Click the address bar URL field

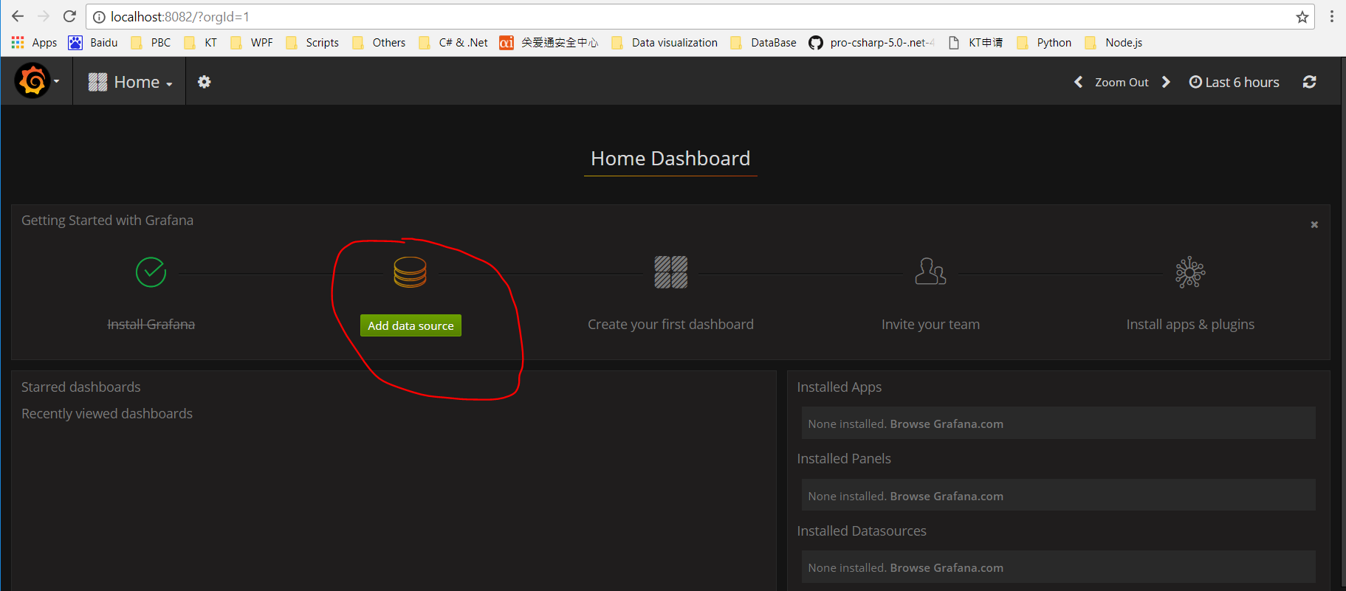pyautogui.click(x=700, y=16)
